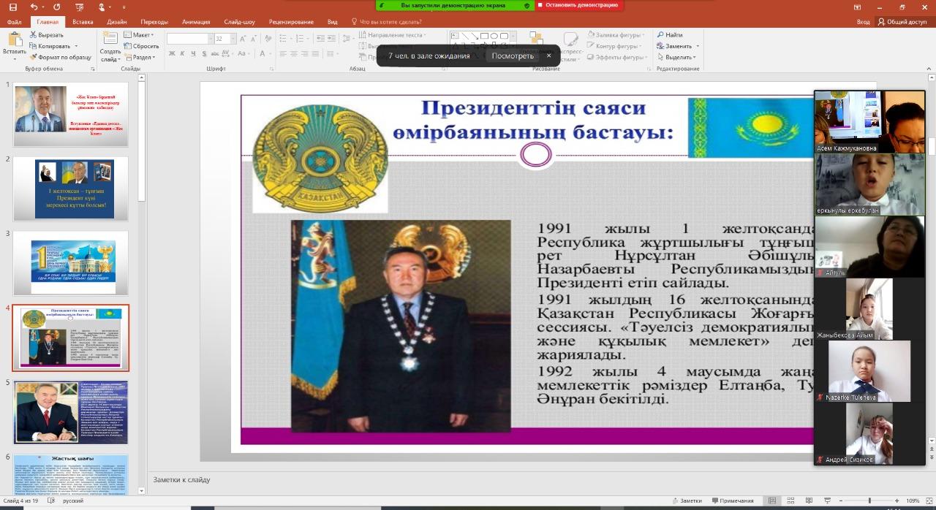The width and height of the screenshot is (936, 510).
Task: Click Вход to sign in
Action: point(864,22)
